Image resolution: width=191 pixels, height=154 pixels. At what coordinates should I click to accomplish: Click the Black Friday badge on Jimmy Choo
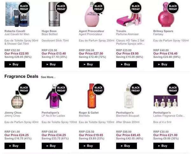[x=24, y=89]
